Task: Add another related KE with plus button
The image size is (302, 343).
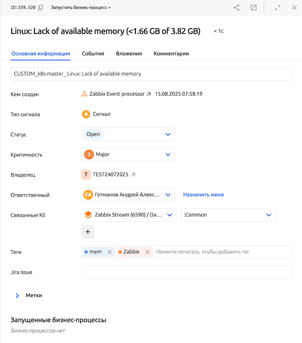Action: click(x=88, y=232)
